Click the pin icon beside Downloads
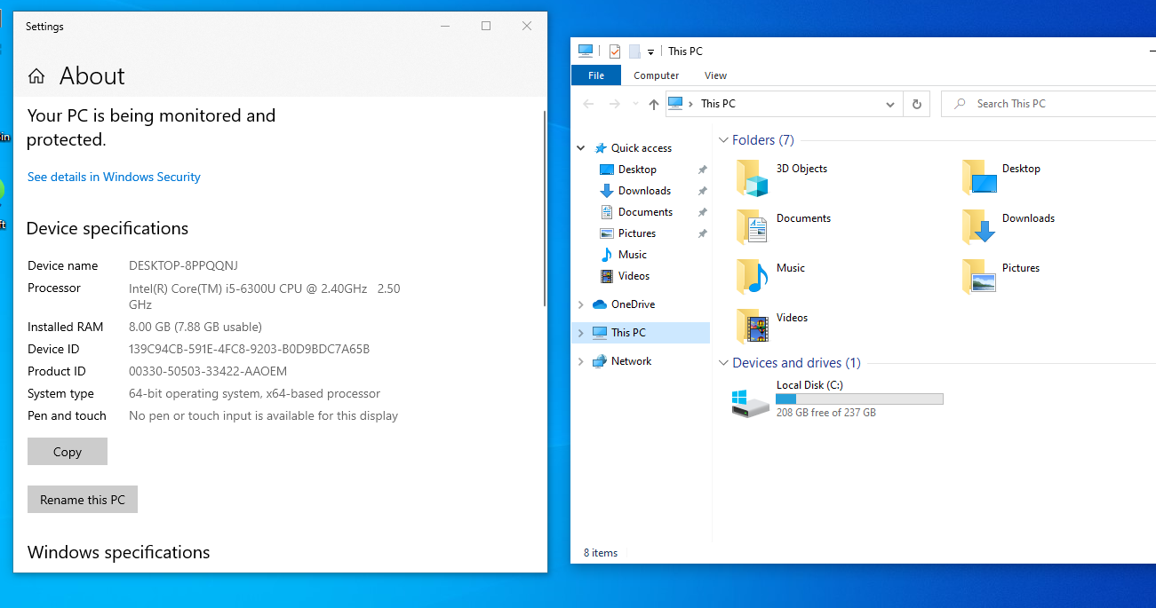 [702, 191]
